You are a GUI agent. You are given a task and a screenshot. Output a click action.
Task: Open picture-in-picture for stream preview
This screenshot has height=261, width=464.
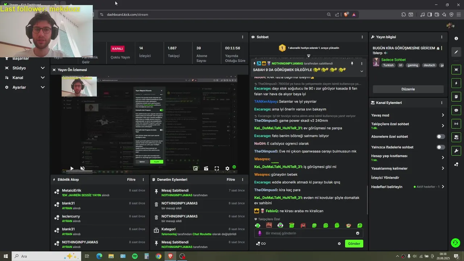click(195, 168)
